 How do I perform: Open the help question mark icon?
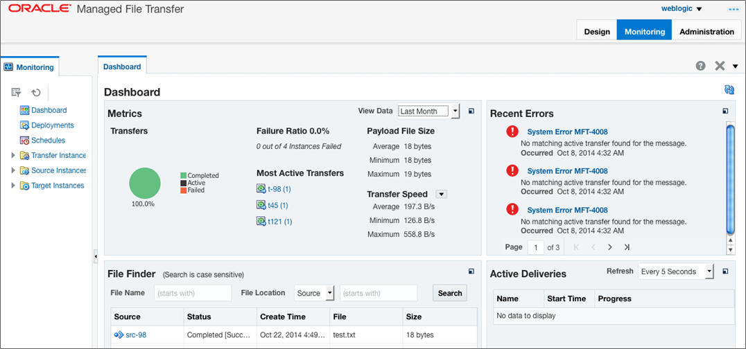pyautogui.click(x=700, y=66)
